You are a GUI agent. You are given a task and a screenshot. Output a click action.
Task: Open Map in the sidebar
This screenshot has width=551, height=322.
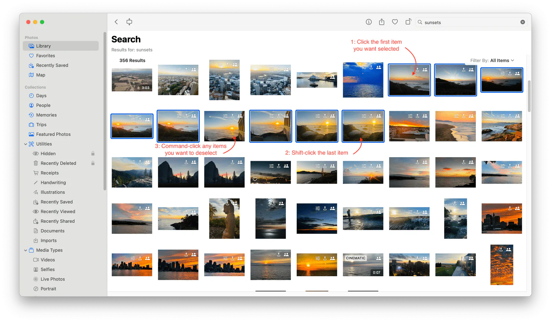(61, 75)
